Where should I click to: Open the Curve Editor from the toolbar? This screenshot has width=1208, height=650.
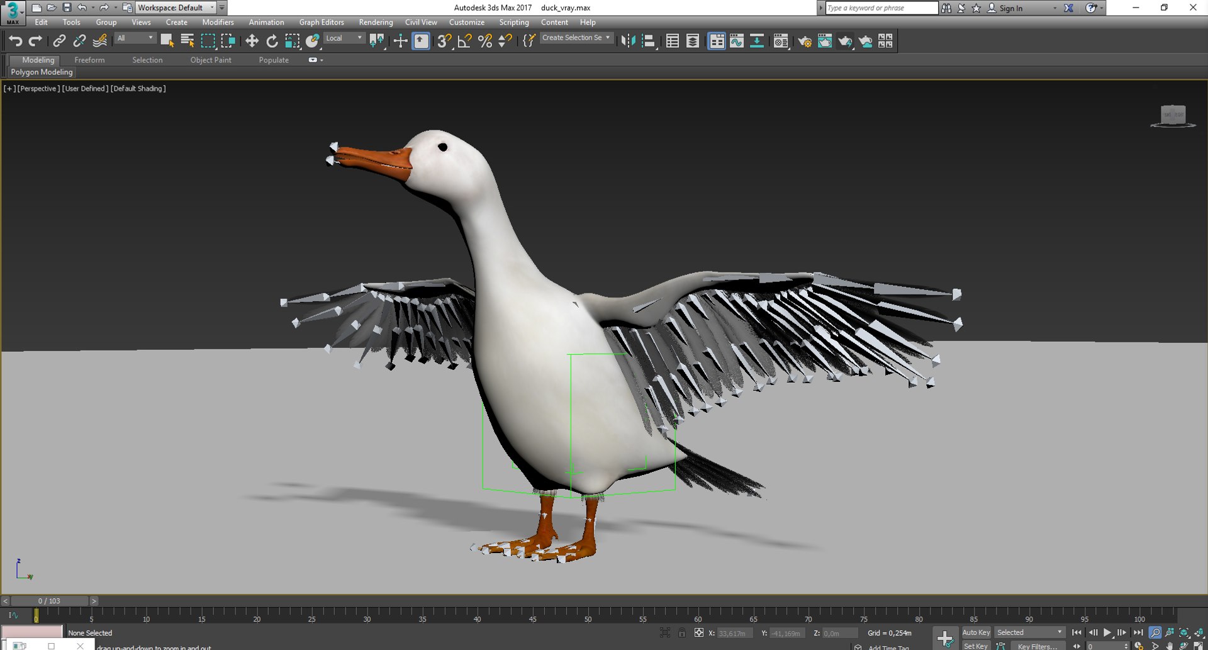pyautogui.click(x=737, y=41)
